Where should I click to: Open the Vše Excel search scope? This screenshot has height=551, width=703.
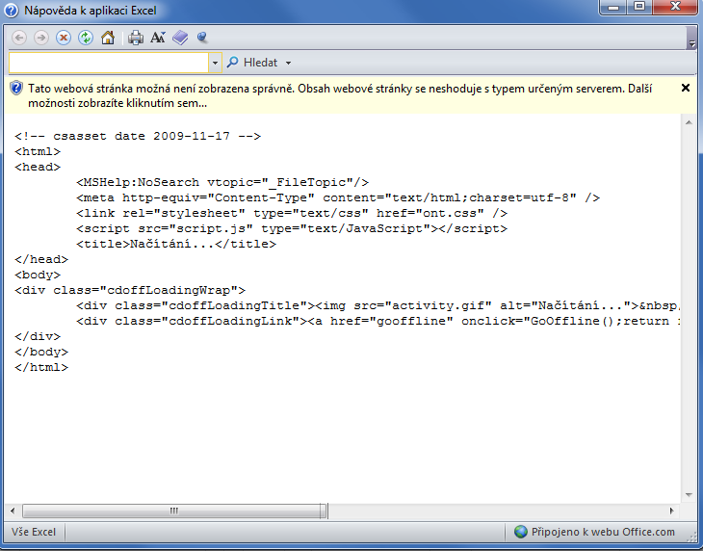coord(34,532)
